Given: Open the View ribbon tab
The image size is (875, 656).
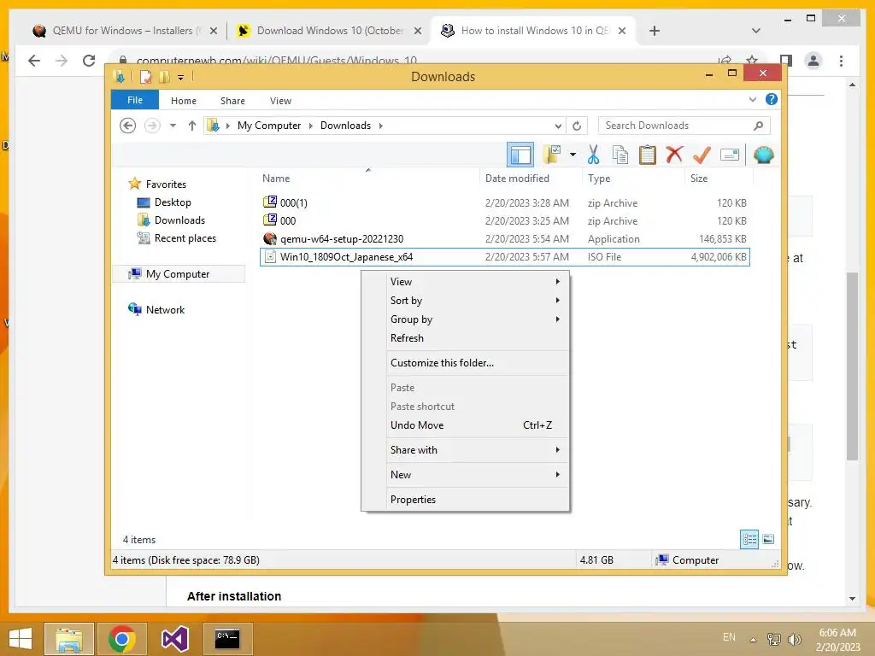Looking at the screenshot, I should click(x=280, y=101).
